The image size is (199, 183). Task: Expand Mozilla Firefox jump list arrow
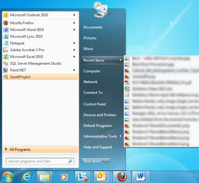pos(74,23)
